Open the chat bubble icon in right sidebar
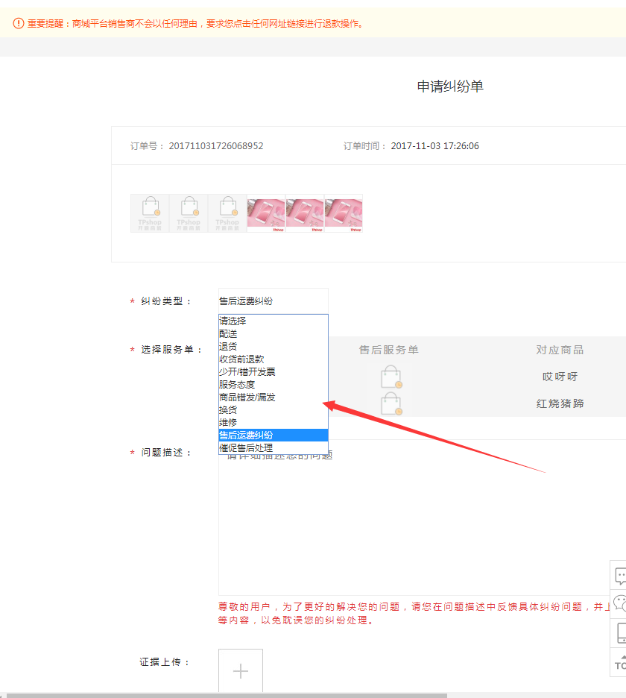Viewport: 626px width, 698px height. tap(619, 575)
